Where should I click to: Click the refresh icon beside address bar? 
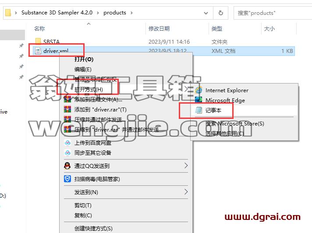(x=221, y=13)
